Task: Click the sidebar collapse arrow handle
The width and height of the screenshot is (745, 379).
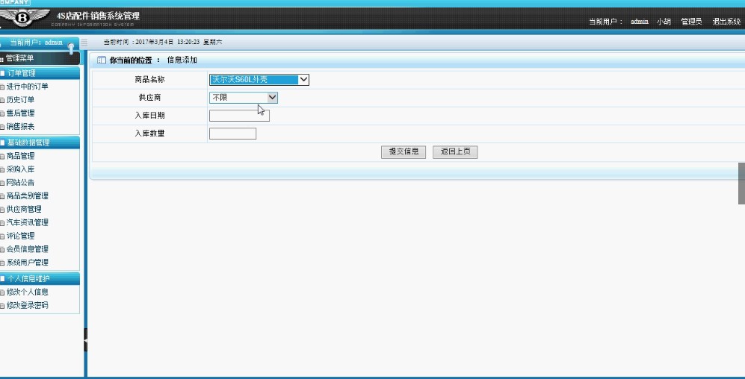Action: [x=86, y=340]
